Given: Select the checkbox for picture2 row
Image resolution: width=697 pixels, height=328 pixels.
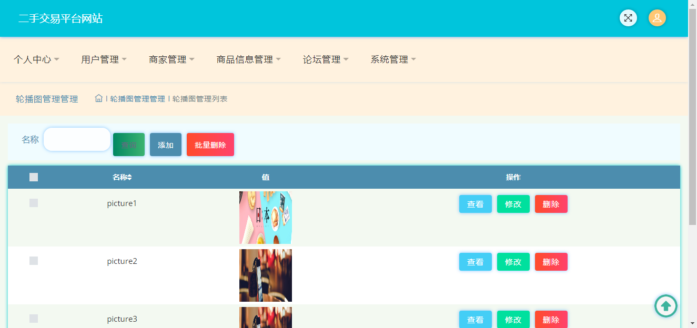Looking at the screenshot, I should [34, 261].
